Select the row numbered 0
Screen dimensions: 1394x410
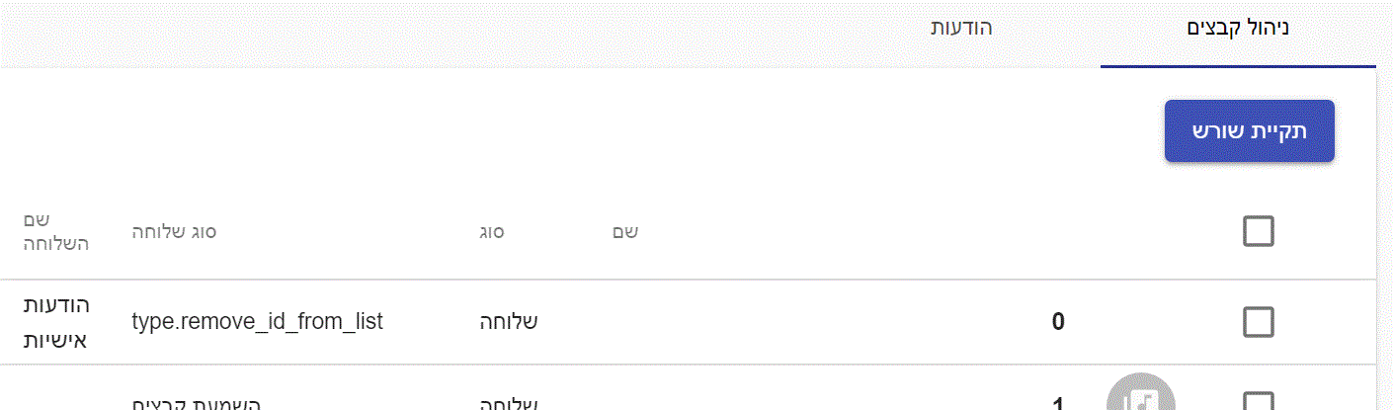(1057, 322)
